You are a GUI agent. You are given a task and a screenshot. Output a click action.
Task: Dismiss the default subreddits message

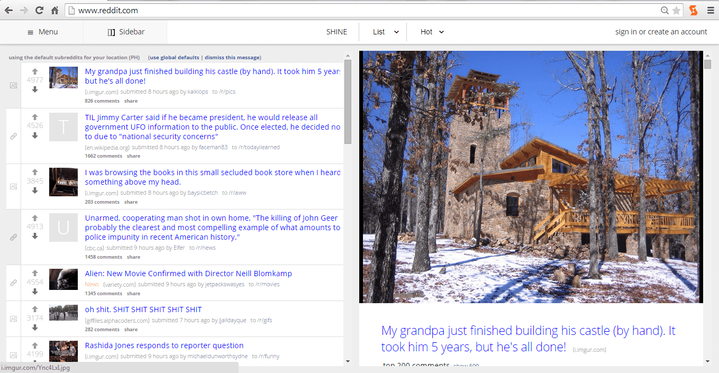coord(232,58)
